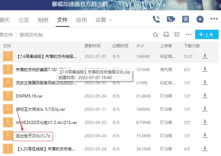Click the size value 31.6MB
The image size is (221, 156).
pyautogui.click(x=143, y=96)
